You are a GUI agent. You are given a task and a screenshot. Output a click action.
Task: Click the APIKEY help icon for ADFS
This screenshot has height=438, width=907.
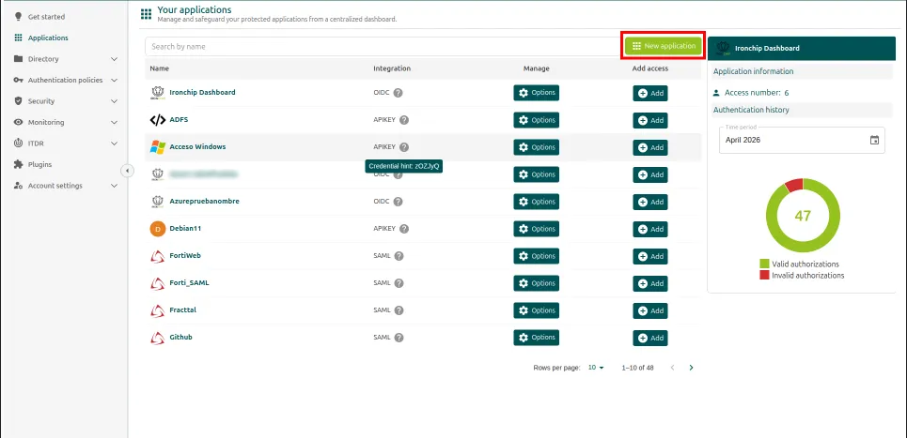tap(404, 120)
